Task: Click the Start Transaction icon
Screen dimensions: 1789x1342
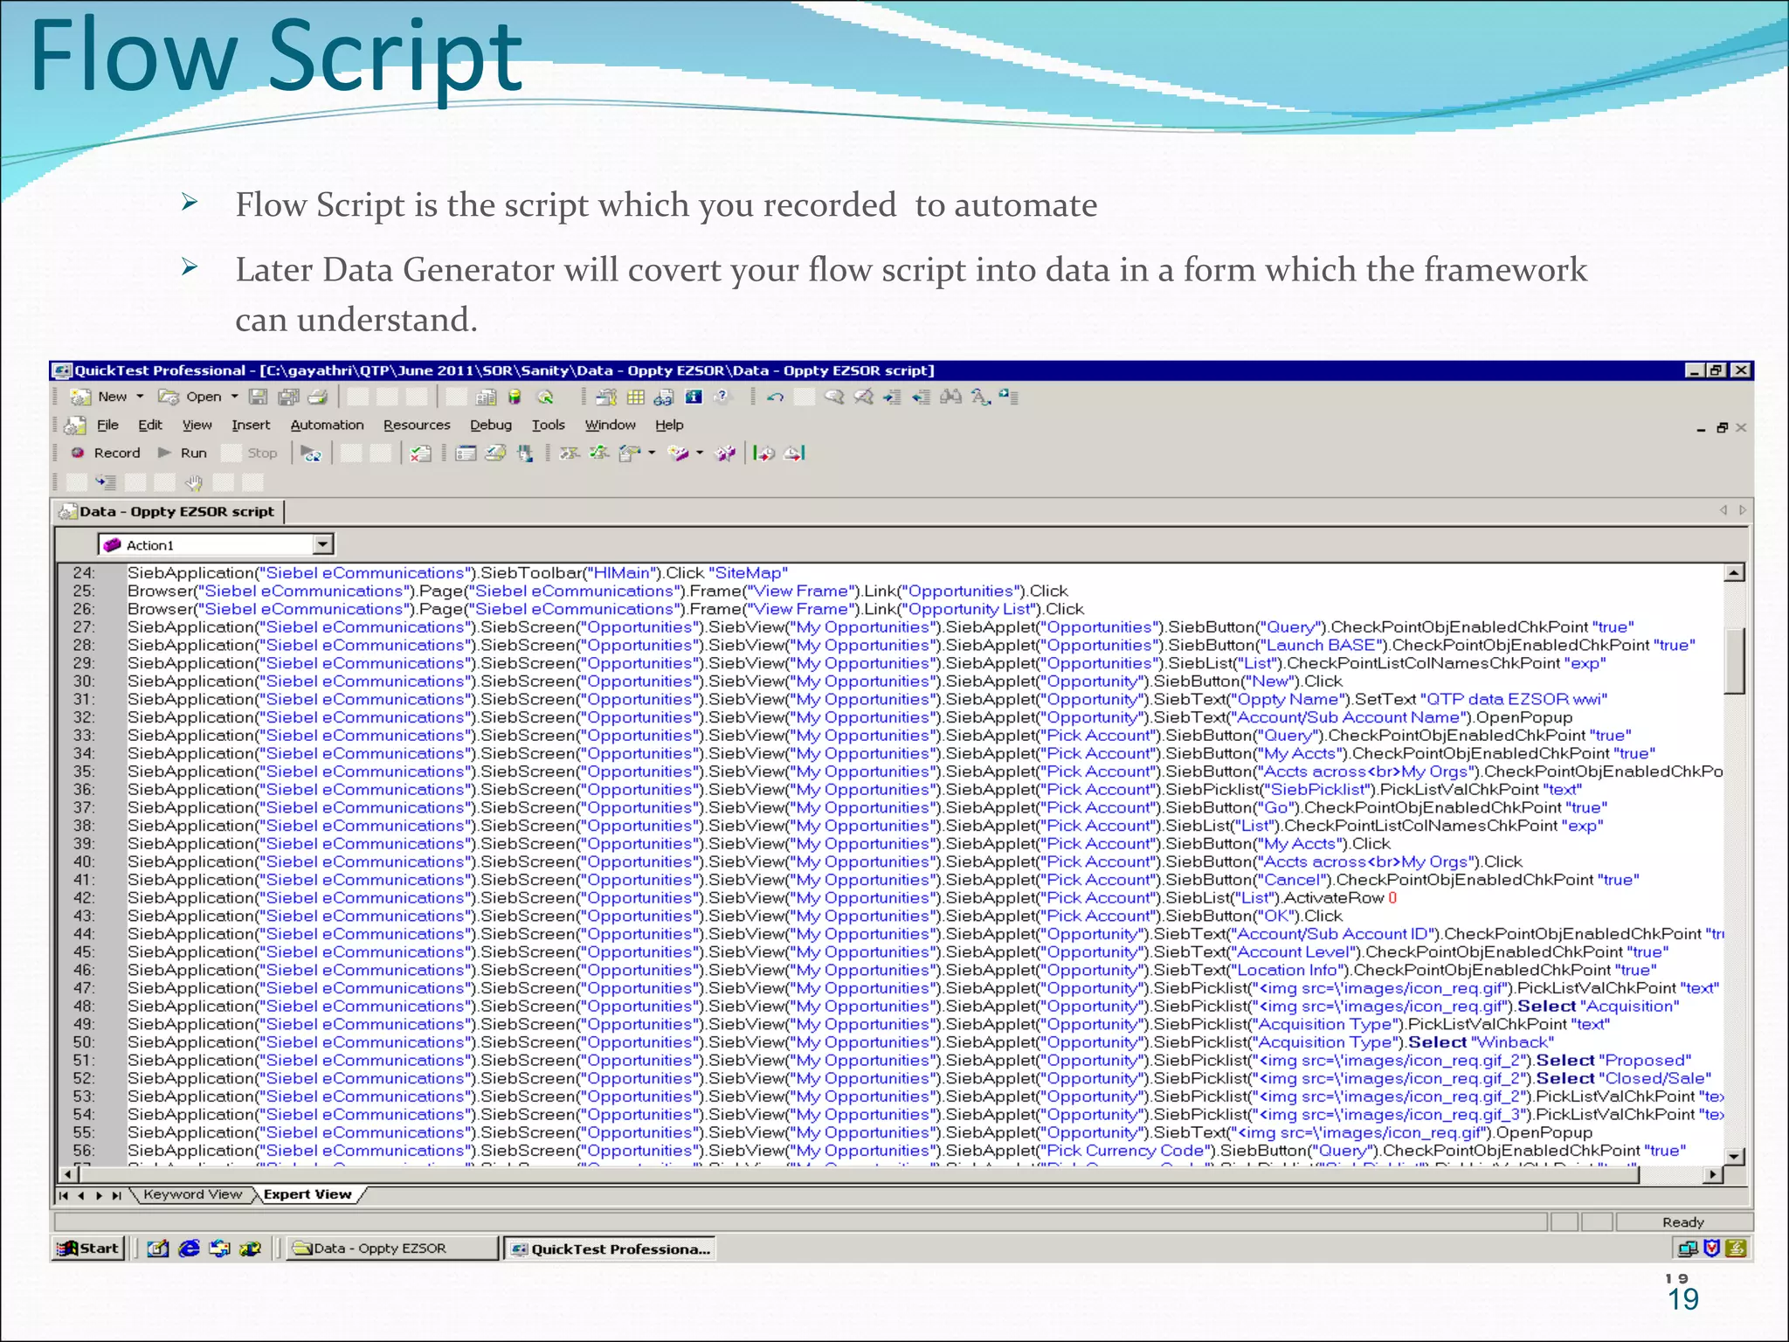Action: click(x=764, y=453)
